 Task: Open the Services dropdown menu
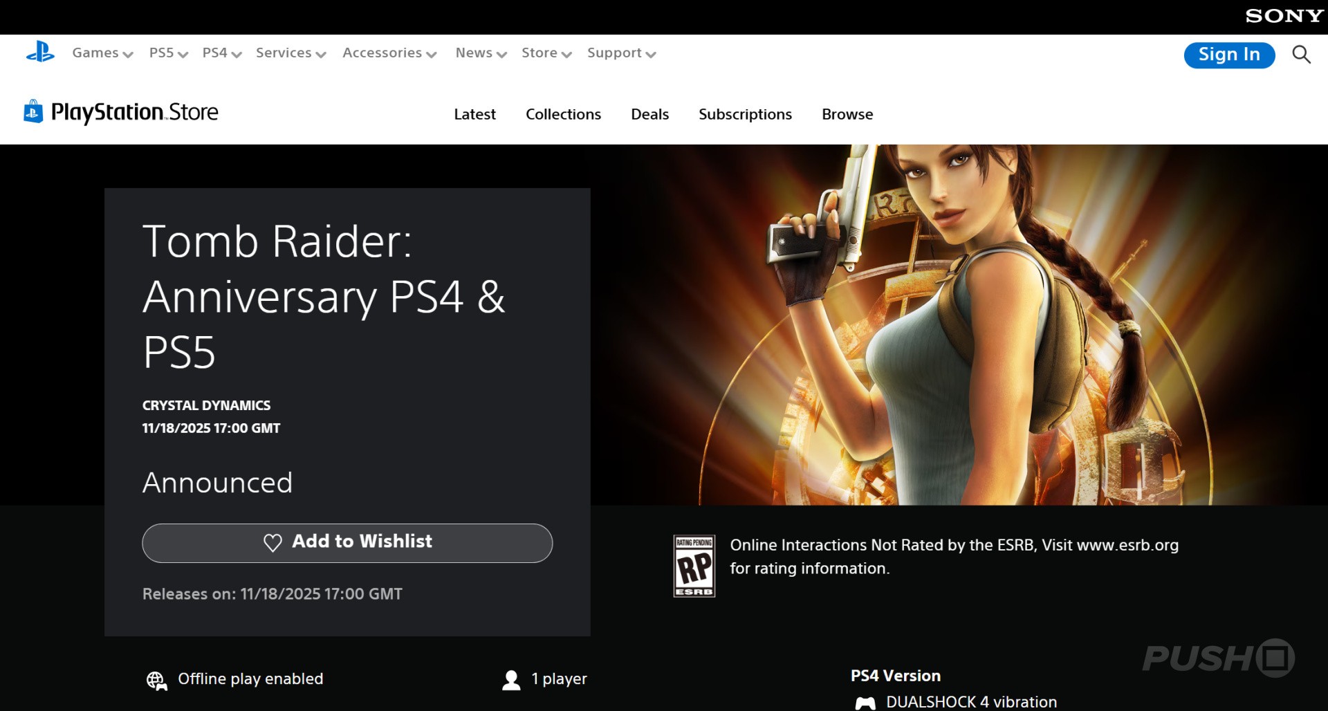point(290,53)
